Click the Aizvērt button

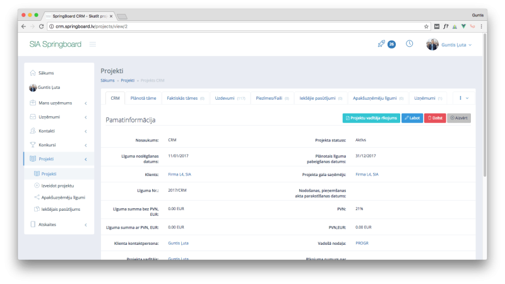459,118
